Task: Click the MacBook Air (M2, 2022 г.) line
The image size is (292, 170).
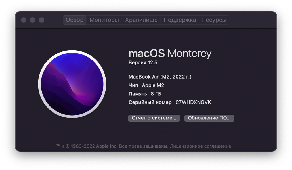Action: (160, 77)
